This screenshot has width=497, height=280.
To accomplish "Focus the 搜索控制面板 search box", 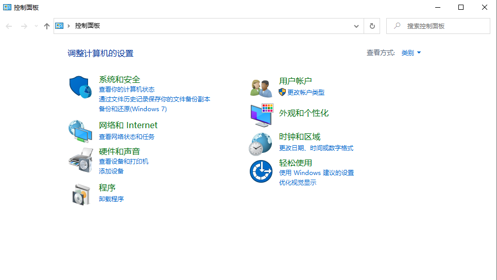I will tap(438, 26).
